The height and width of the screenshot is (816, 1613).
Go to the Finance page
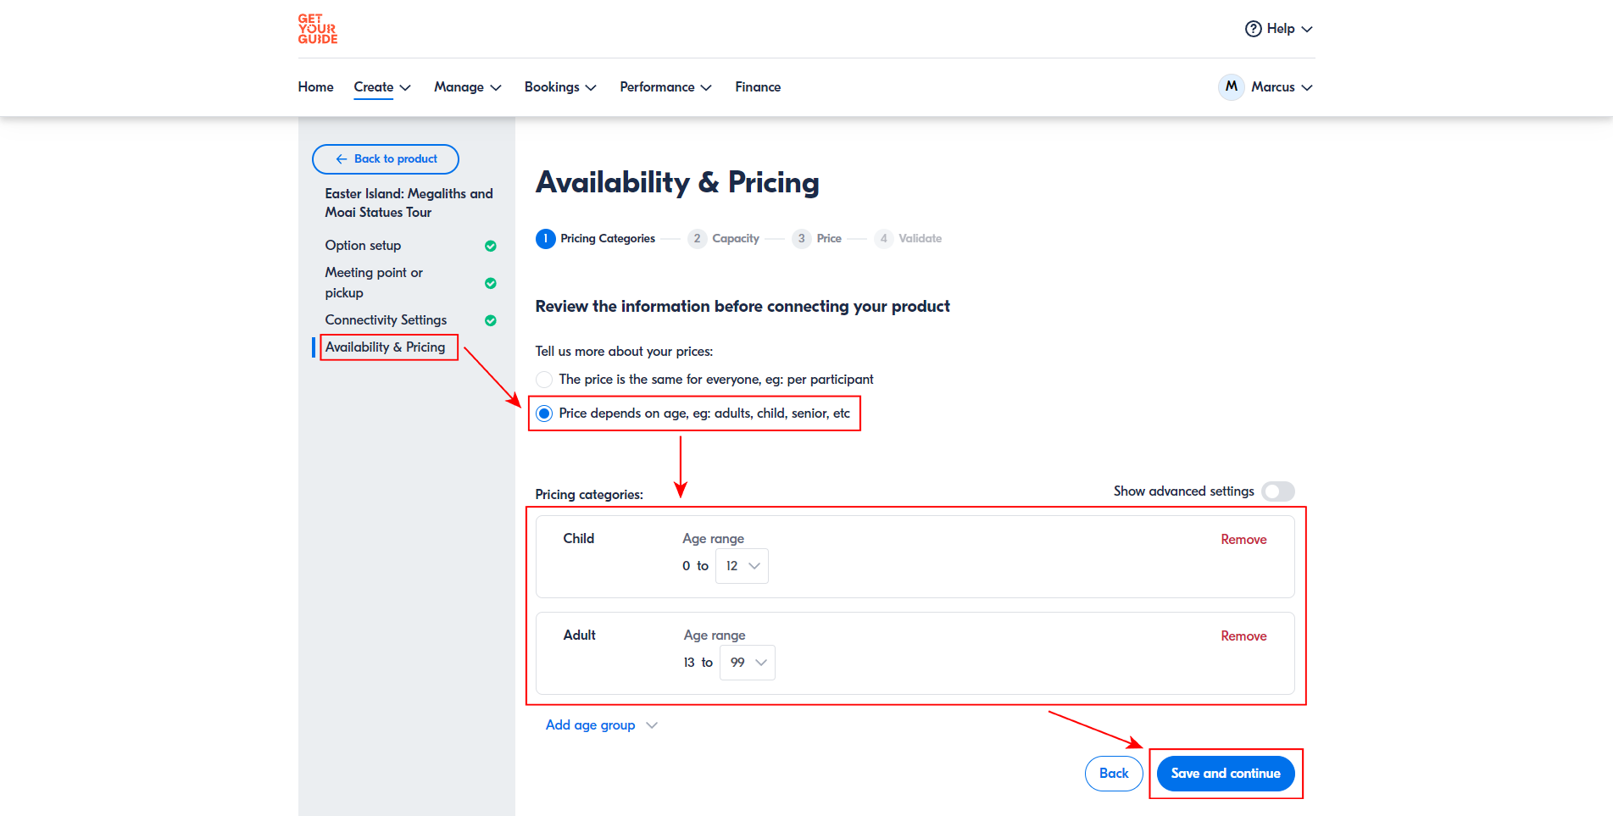(x=758, y=87)
